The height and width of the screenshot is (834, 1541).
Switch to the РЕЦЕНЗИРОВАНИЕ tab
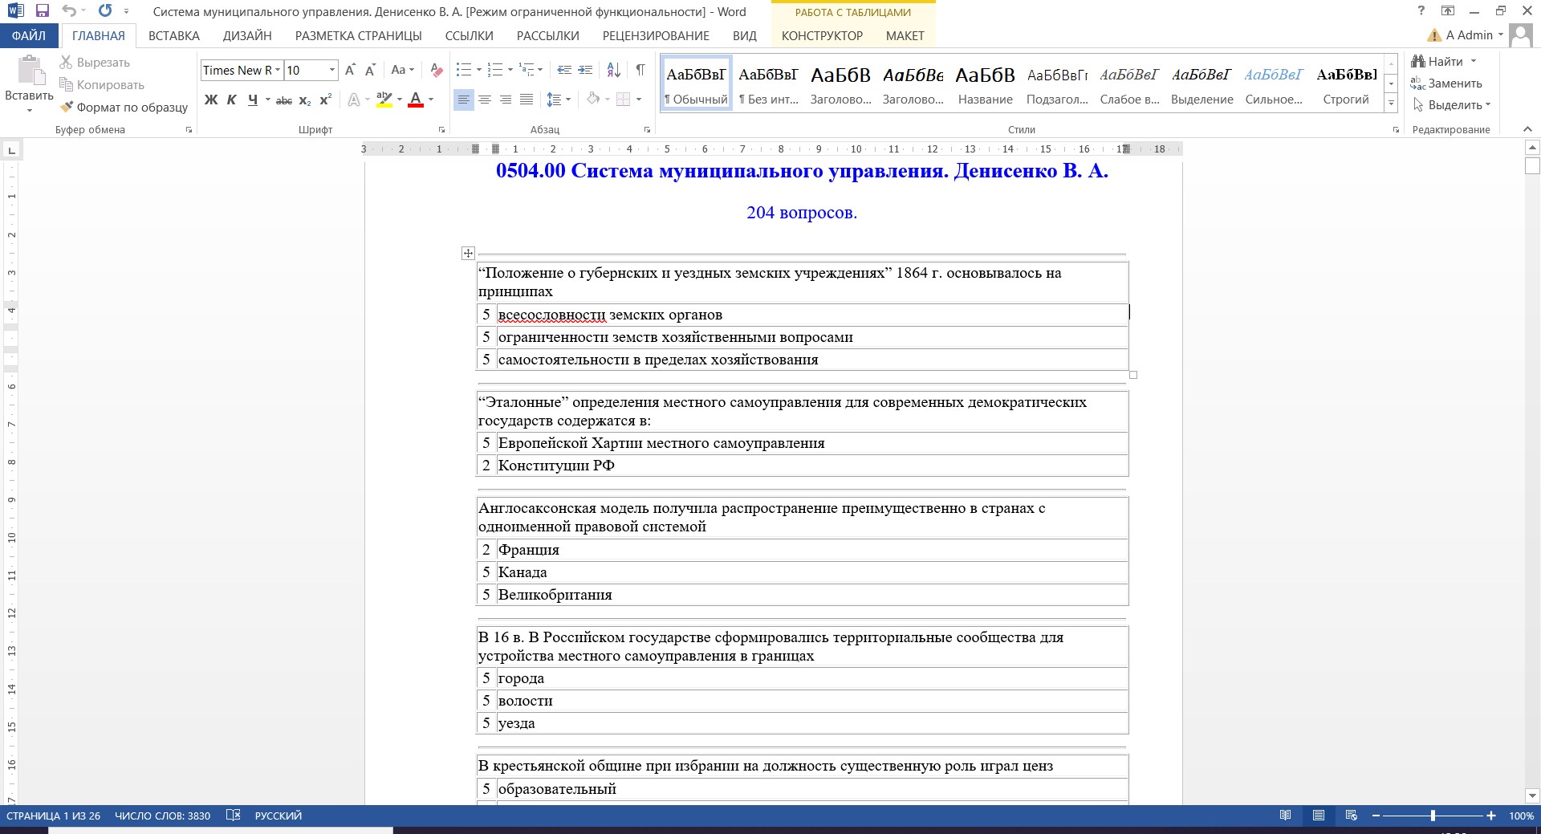[656, 36]
